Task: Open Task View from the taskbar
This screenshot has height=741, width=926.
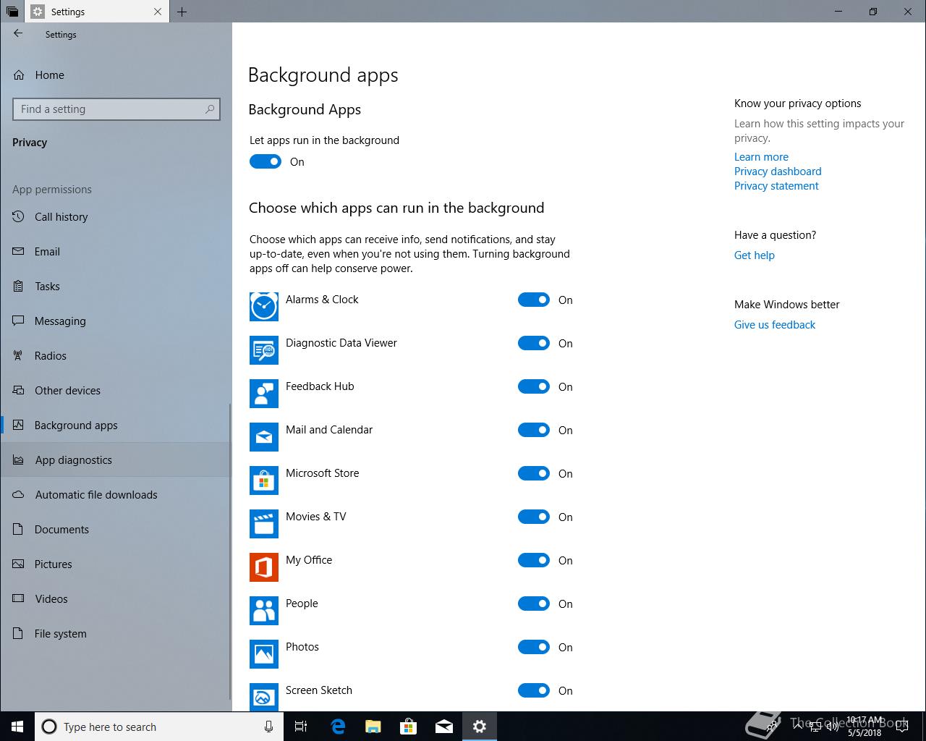Action: (301, 727)
